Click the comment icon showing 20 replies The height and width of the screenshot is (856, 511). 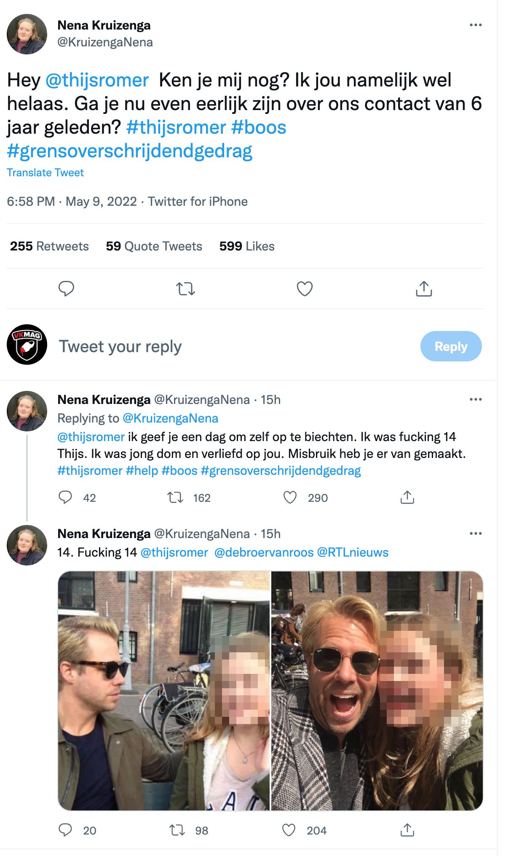(x=65, y=830)
